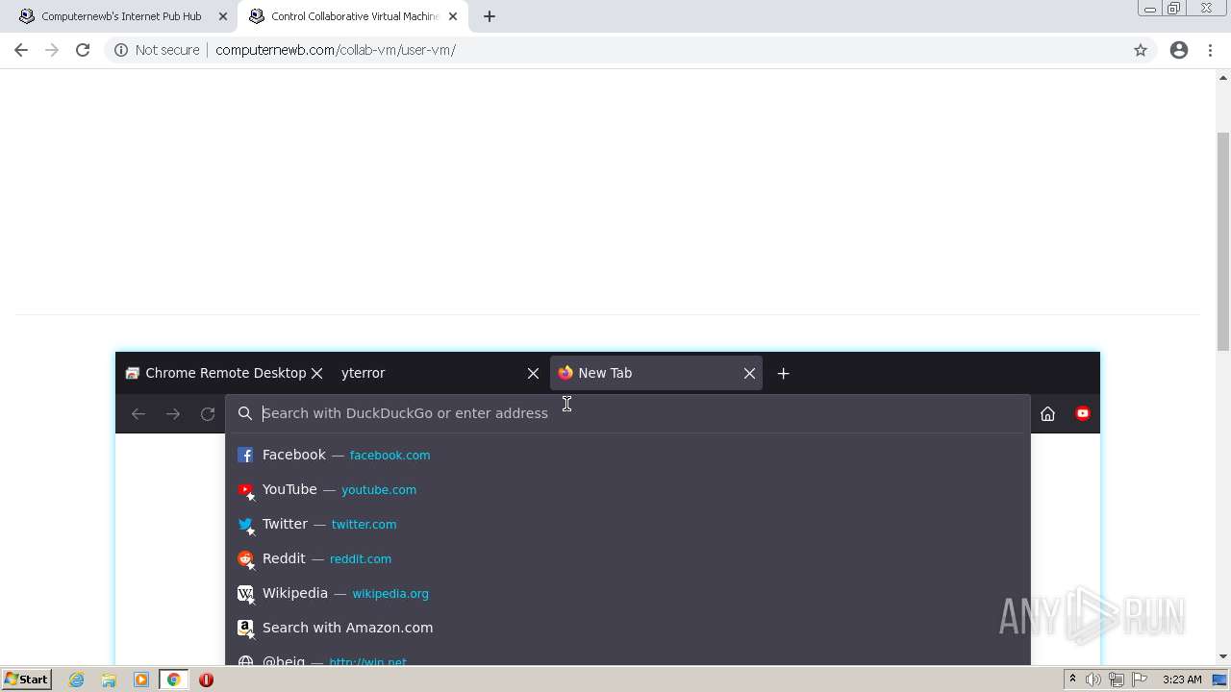The image size is (1231, 692).
Task: Choose the Twitter suggestion
Action: point(628,524)
